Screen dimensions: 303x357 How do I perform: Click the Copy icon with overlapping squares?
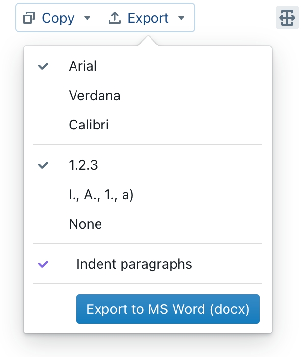[x=29, y=18]
